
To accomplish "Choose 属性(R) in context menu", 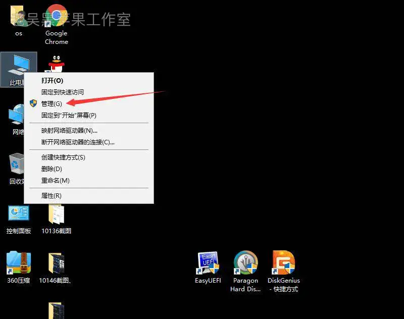I will 89,196.
